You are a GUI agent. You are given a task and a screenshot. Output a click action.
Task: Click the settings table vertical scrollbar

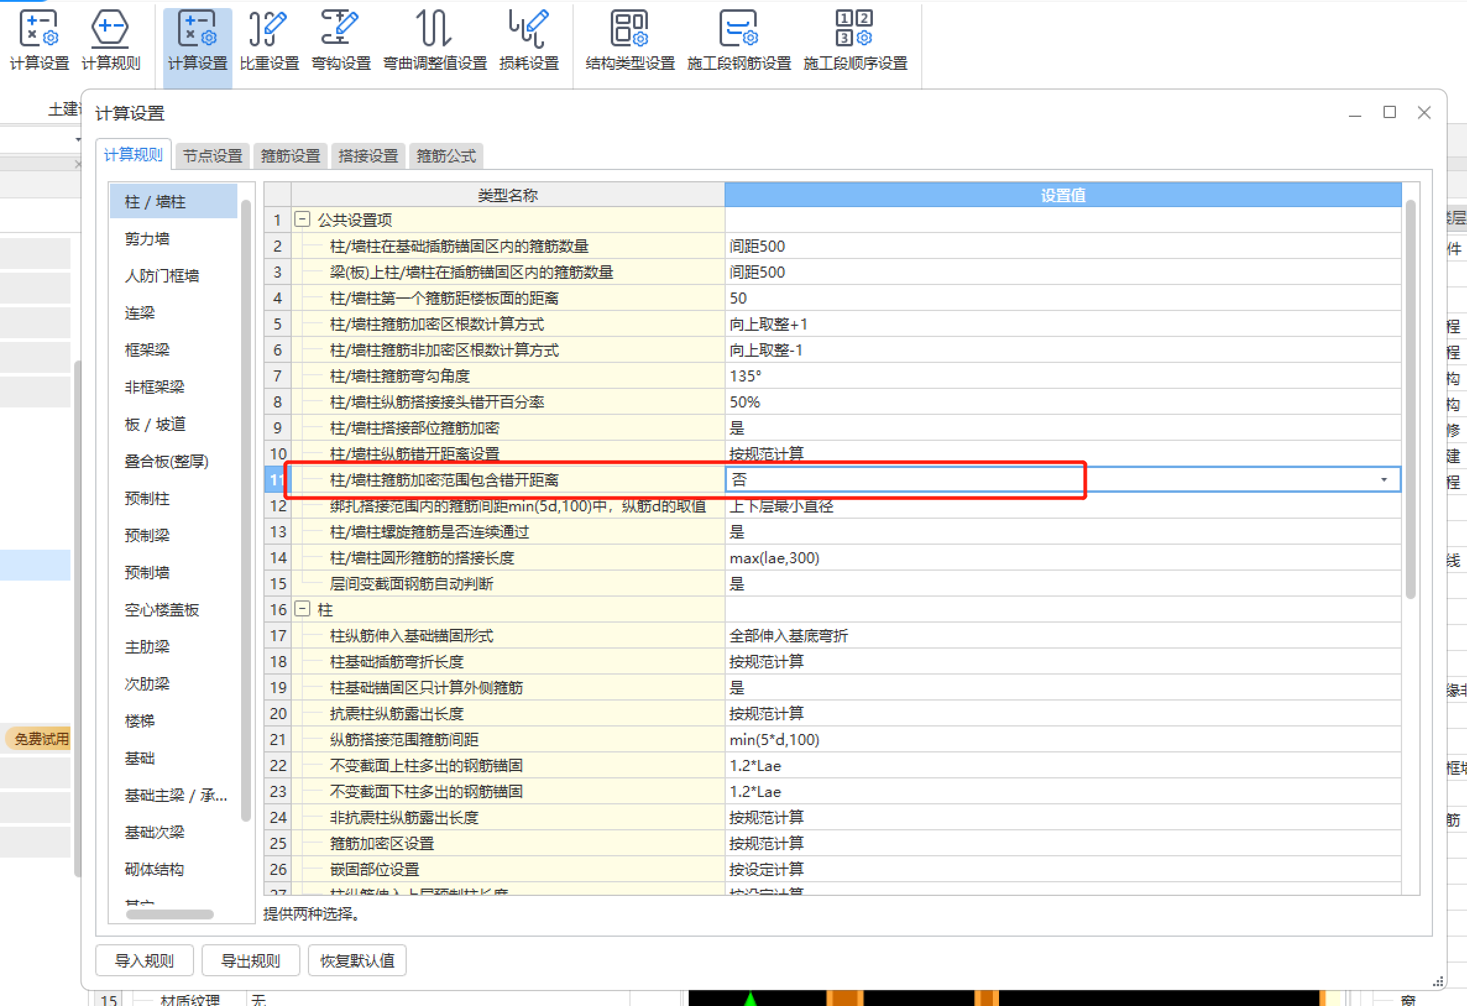click(x=1410, y=399)
